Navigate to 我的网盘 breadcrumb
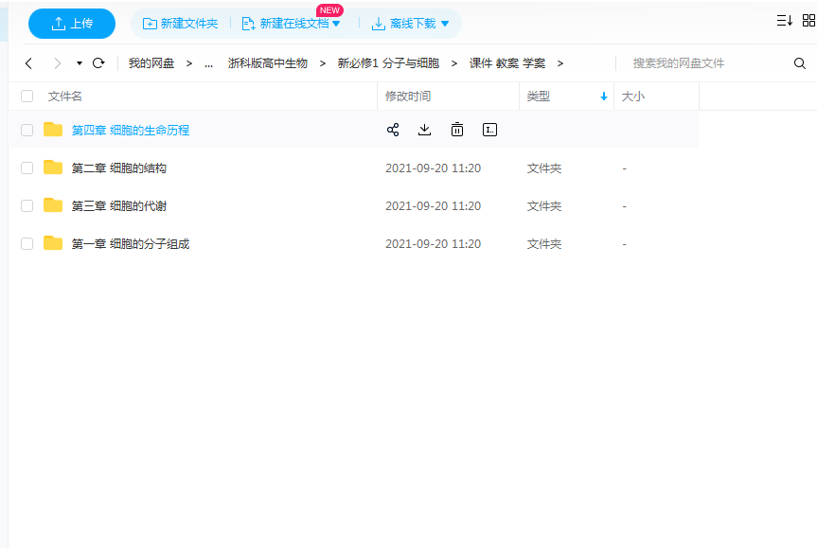This screenshot has height=548, width=817. click(151, 63)
